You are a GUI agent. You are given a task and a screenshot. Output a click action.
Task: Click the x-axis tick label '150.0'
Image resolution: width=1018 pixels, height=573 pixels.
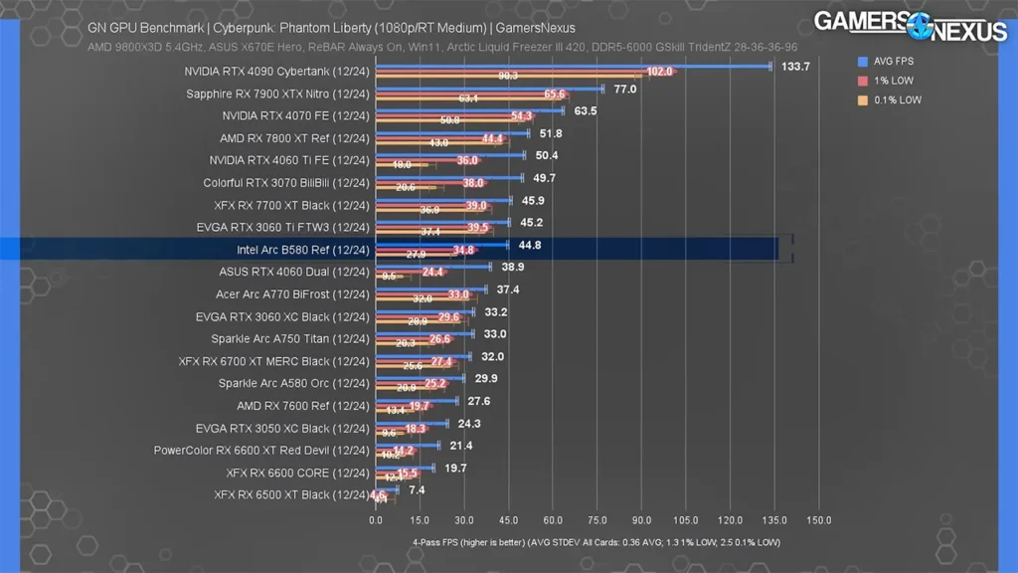(819, 520)
